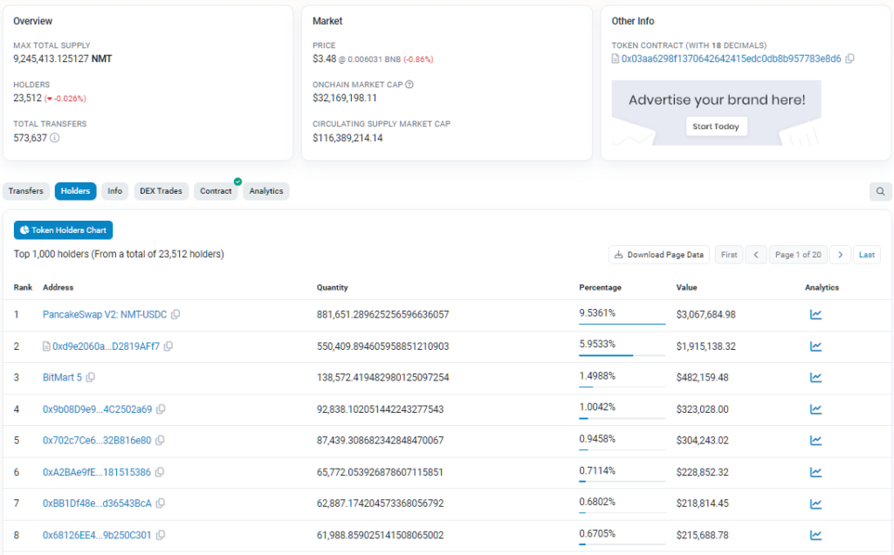The height and width of the screenshot is (555, 894).
Task: Click the total transfers info icon
Action: [55, 138]
